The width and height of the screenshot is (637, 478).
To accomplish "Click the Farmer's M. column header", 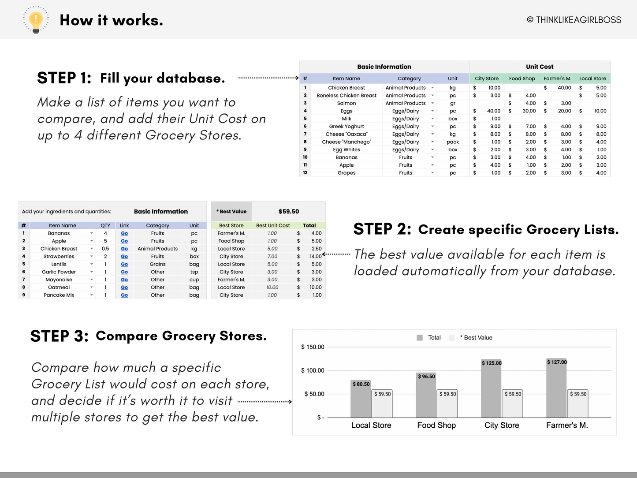I will 557,78.
